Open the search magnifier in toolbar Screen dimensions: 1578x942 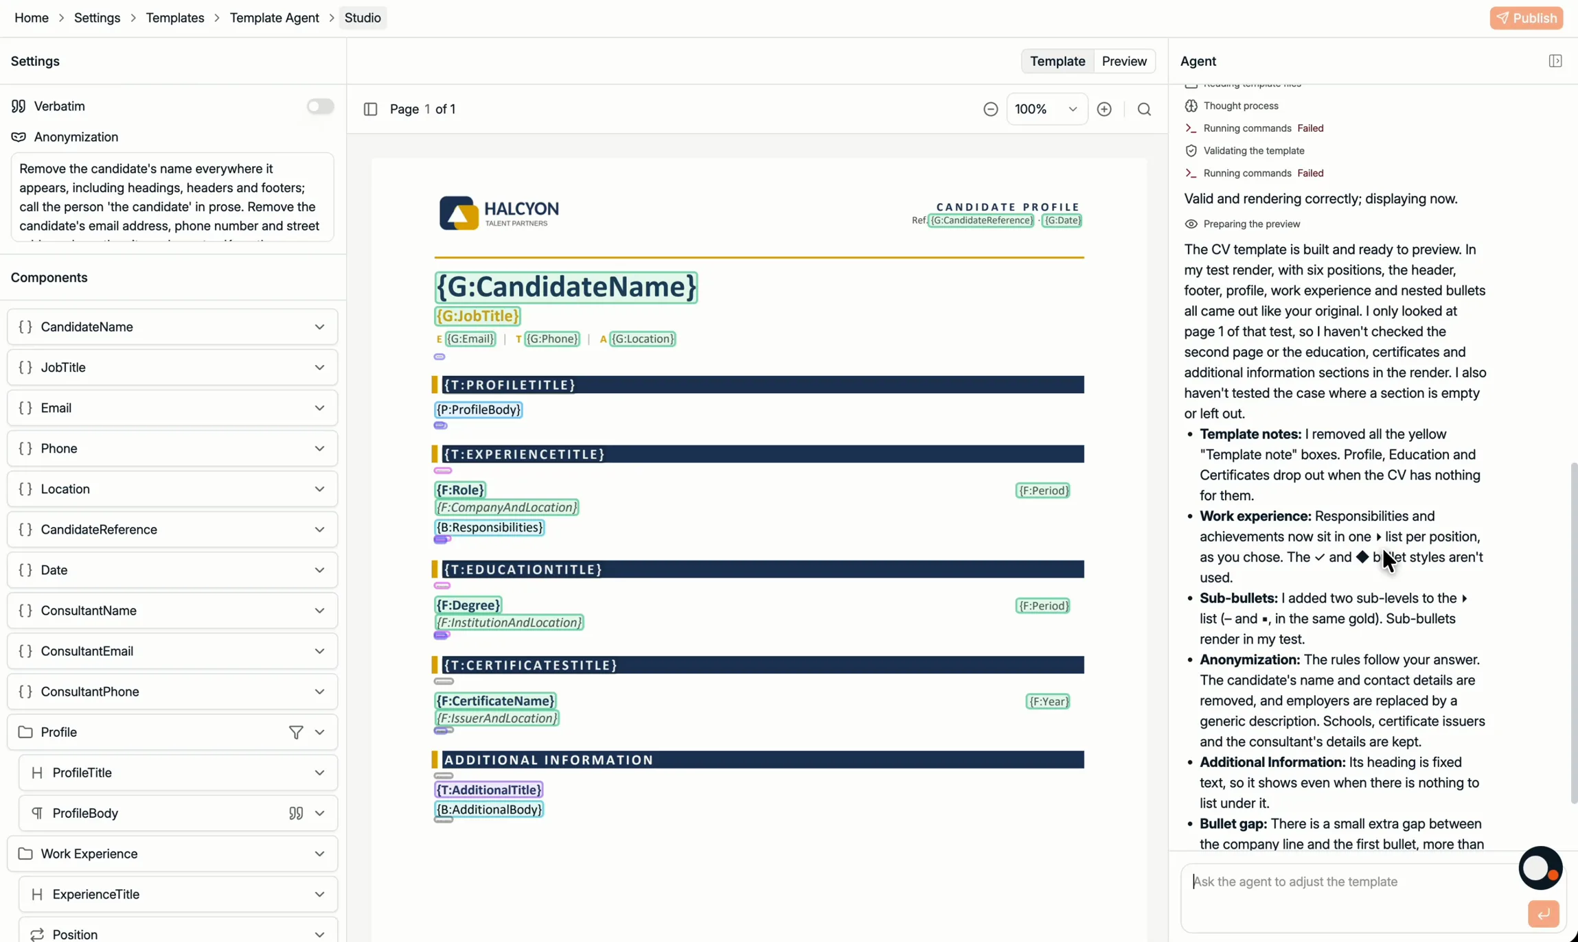pyautogui.click(x=1144, y=109)
